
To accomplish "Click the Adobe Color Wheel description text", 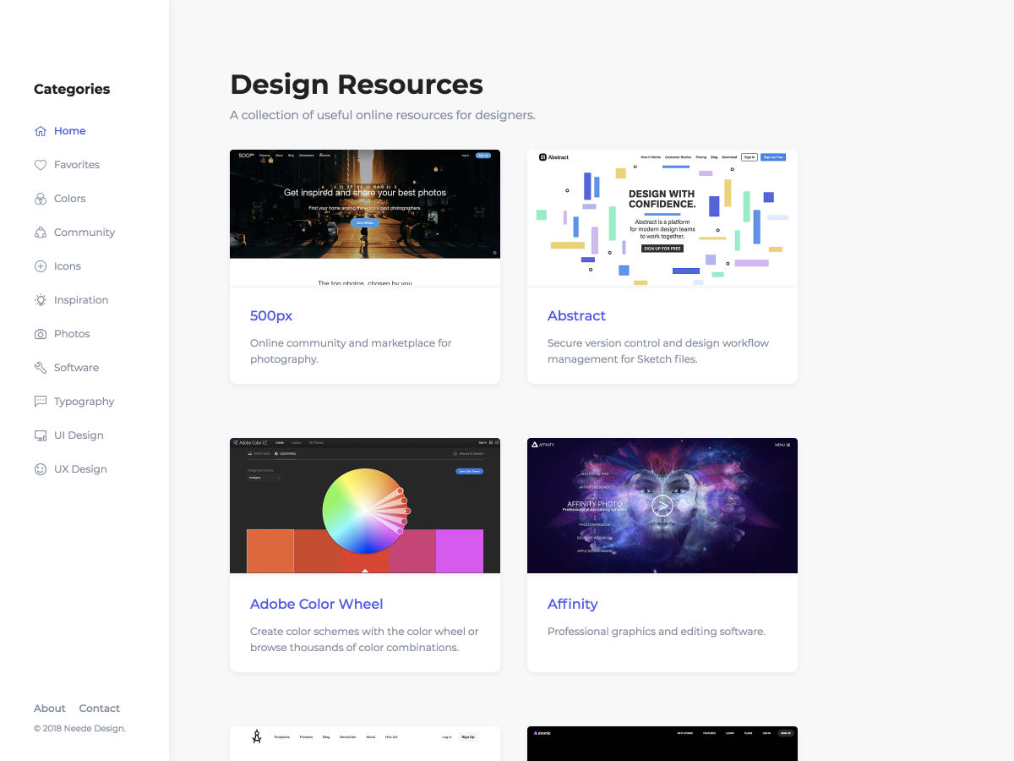I will (x=364, y=639).
